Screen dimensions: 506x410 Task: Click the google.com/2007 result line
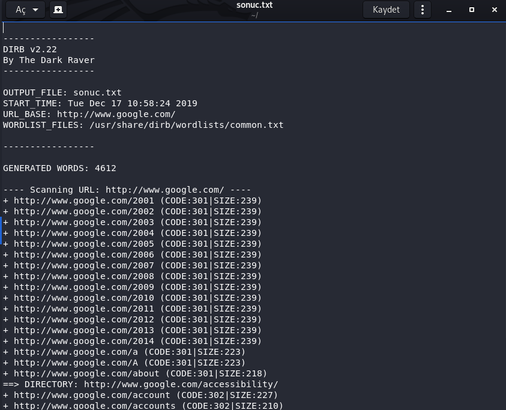132,266
